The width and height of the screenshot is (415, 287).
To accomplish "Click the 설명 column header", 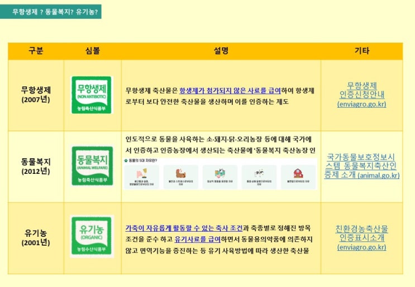I will click(221, 51).
